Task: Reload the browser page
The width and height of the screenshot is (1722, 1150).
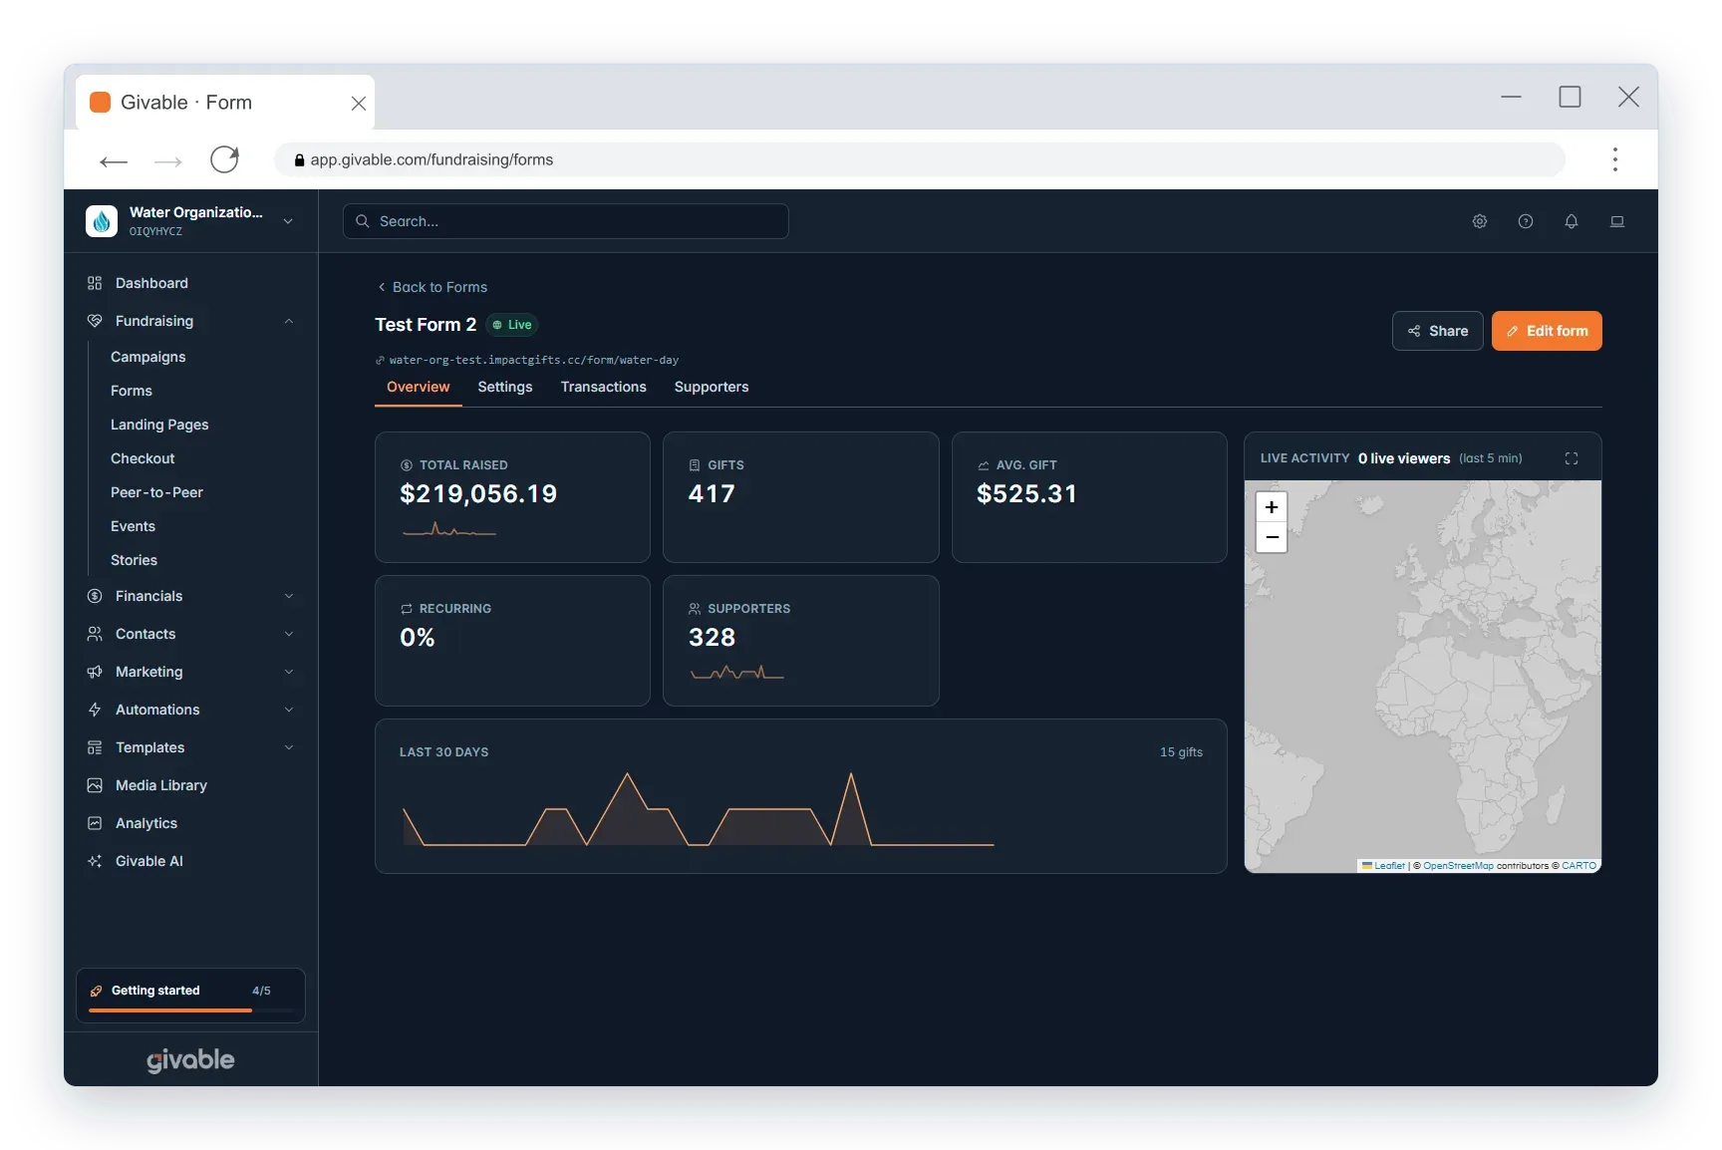Action: pos(224,159)
